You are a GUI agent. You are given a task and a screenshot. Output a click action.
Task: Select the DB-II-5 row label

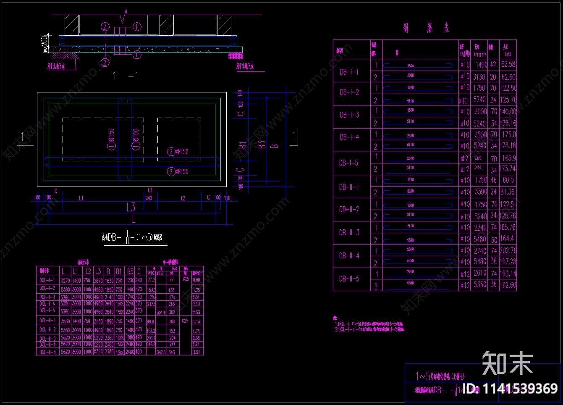pyautogui.click(x=349, y=279)
